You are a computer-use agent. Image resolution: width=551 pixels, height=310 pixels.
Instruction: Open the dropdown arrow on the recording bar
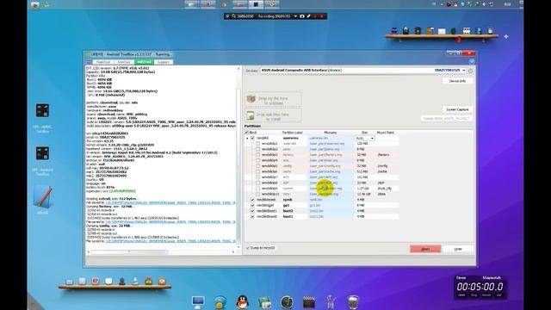[295, 16]
